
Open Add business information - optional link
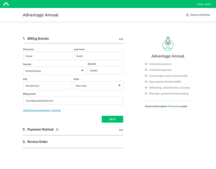(x=42, y=110)
